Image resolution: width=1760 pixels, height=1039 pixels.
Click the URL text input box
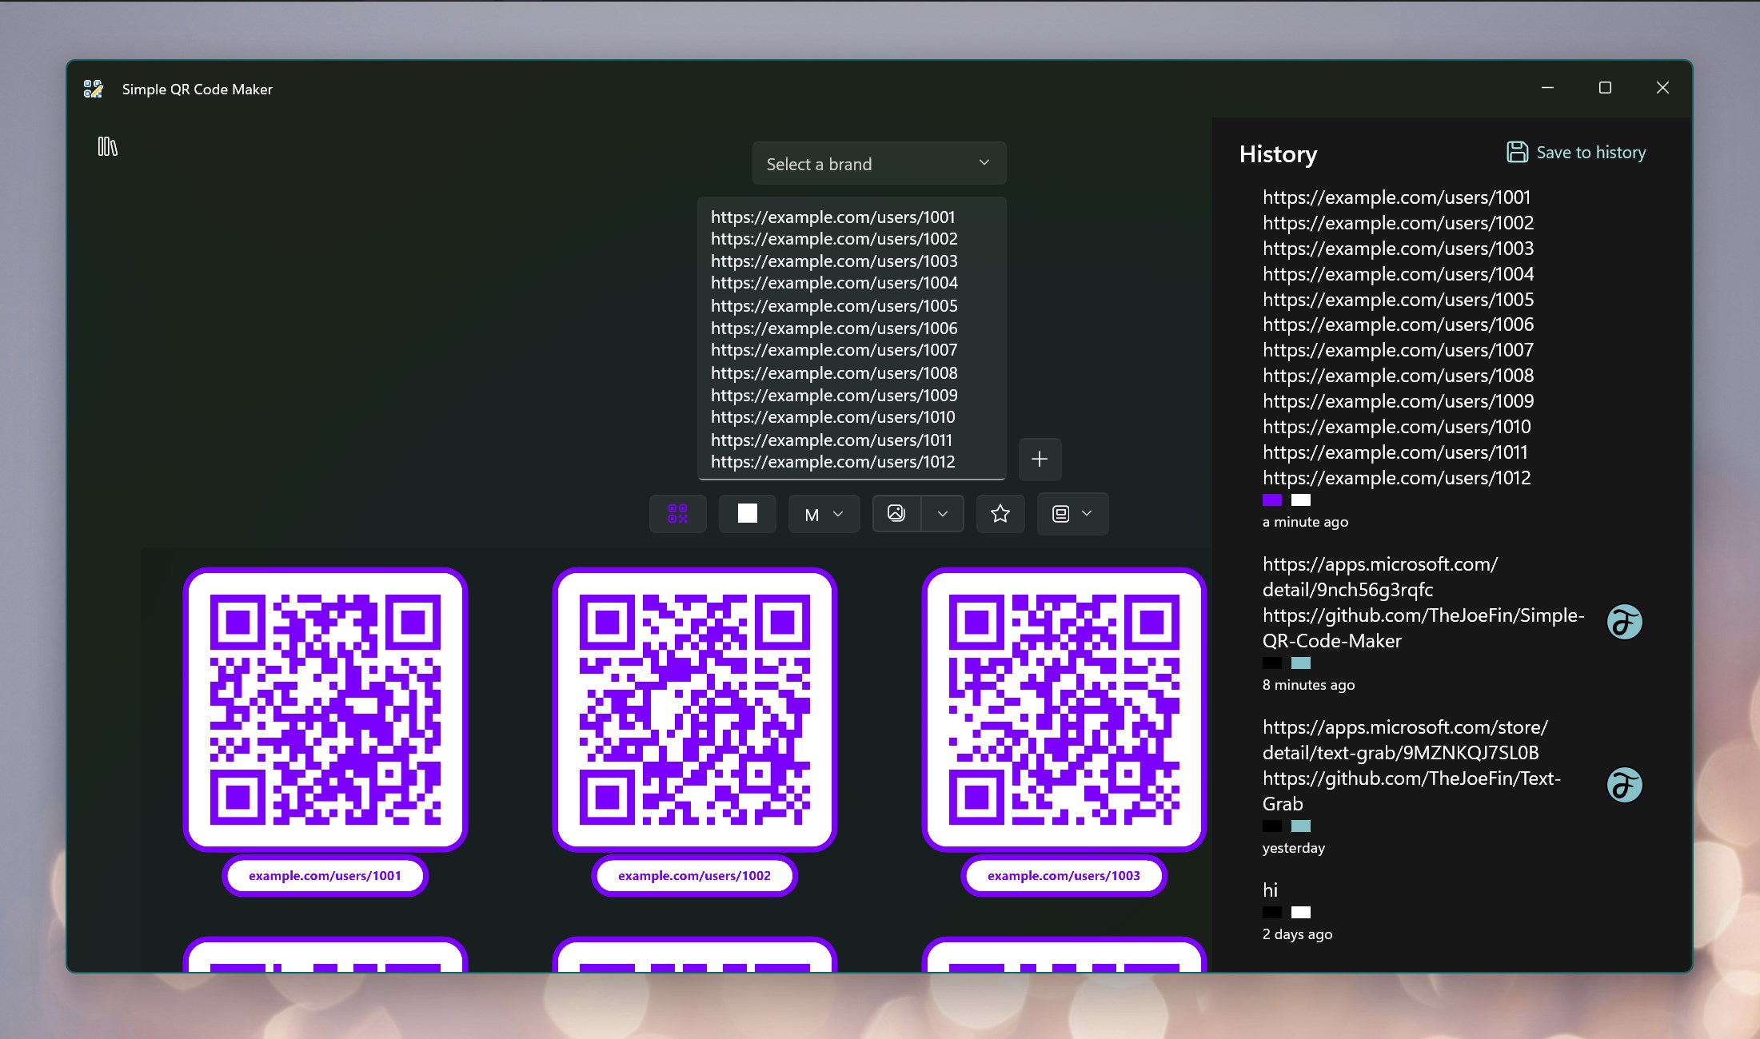pyautogui.click(x=852, y=339)
